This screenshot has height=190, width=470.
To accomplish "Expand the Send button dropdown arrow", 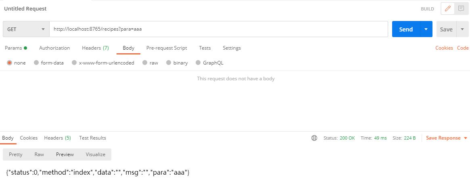I will coord(426,29).
